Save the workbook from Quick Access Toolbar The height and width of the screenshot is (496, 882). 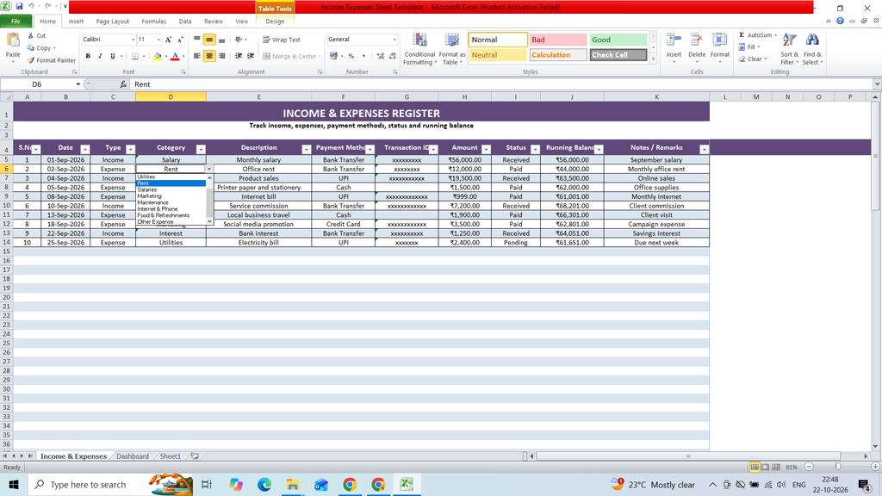click(19, 6)
